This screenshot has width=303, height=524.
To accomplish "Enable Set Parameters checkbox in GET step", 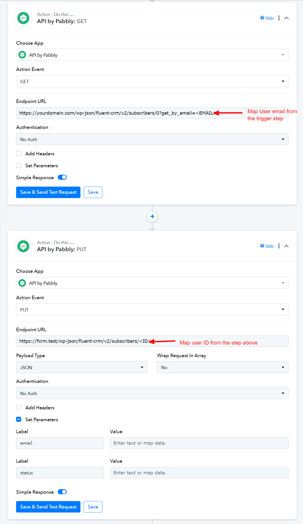I will 19,165.
